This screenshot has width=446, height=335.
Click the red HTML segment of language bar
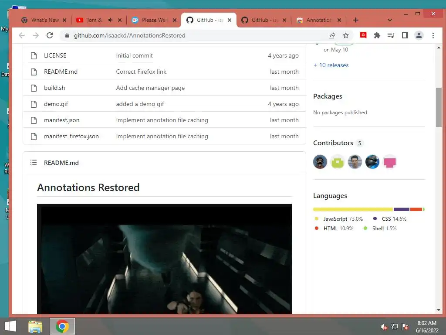[416, 209]
